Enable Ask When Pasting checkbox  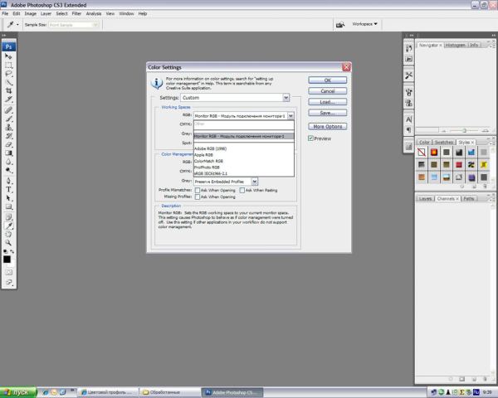point(242,190)
